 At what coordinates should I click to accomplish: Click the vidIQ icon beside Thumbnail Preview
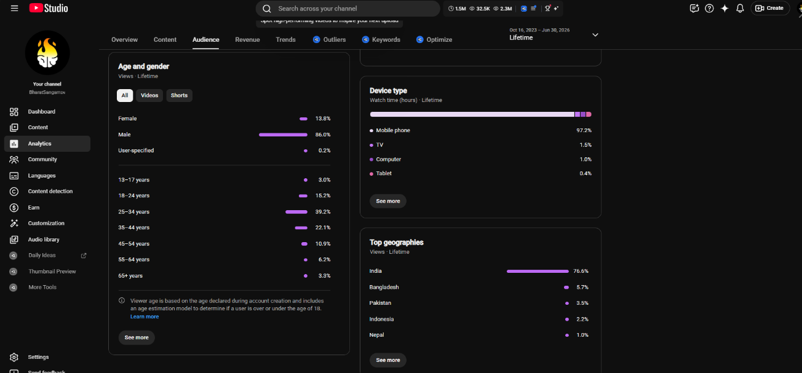pos(14,272)
